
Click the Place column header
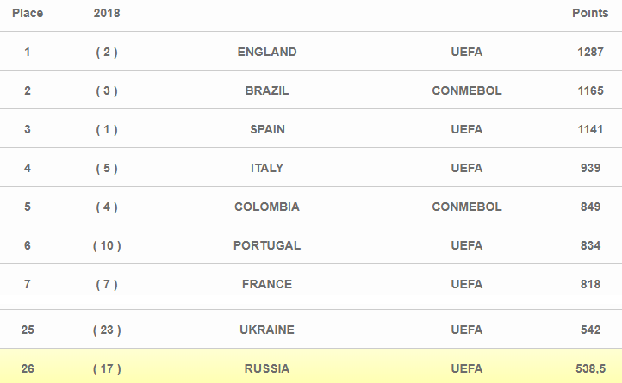pyautogui.click(x=28, y=14)
